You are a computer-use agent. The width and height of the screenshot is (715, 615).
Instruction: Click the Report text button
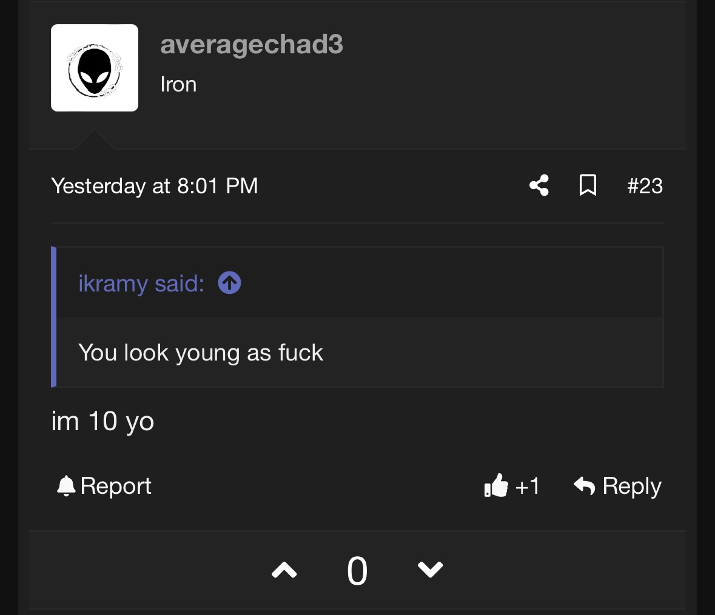116,485
